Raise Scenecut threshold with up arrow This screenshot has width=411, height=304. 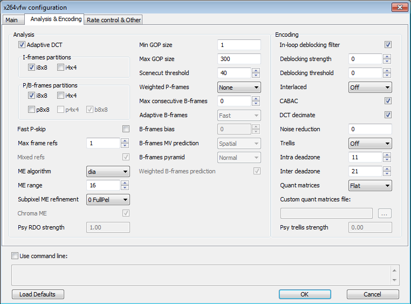tap(256, 70)
